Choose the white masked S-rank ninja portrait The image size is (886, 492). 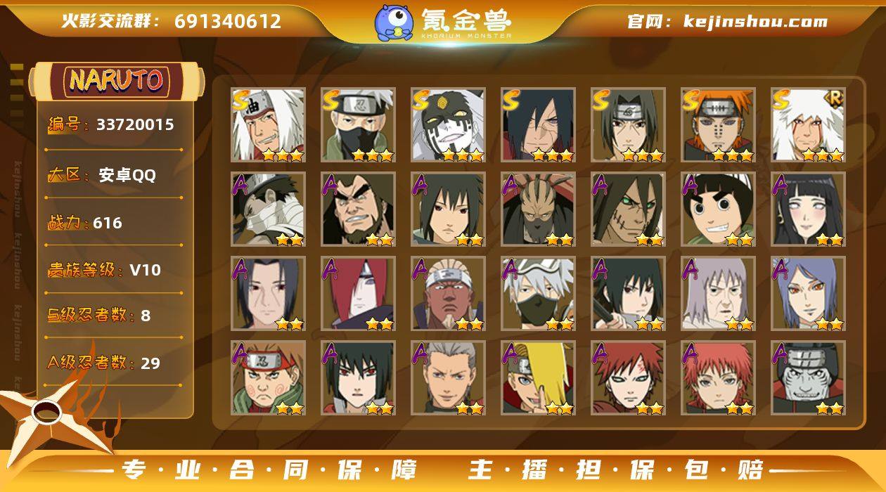[448, 125]
